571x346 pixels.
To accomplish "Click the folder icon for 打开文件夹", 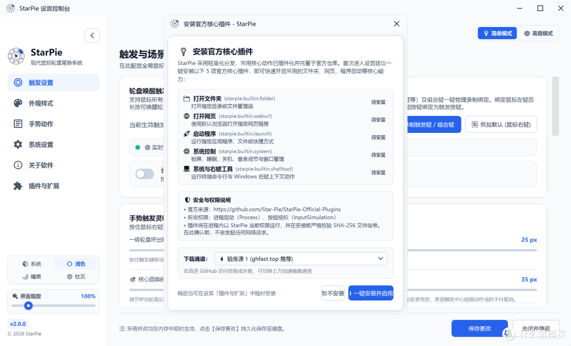I will pos(187,98).
